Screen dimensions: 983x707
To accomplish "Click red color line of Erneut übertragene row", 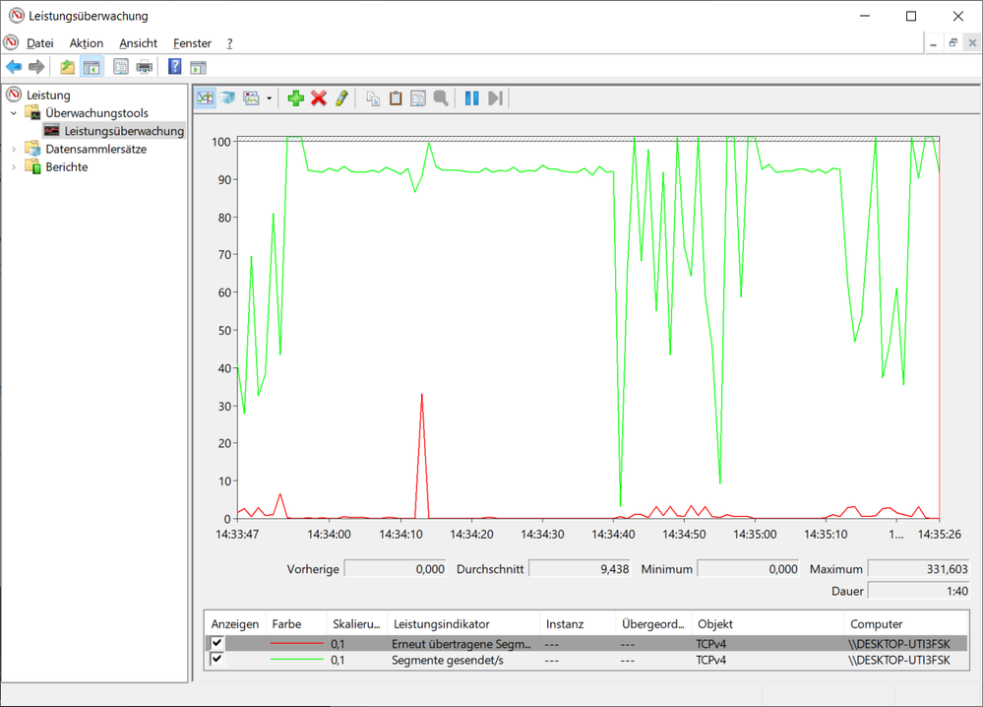I will point(296,644).
